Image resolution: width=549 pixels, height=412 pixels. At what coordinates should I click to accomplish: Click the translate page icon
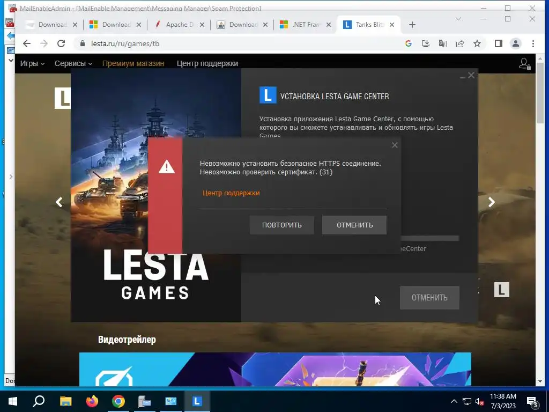442,43
